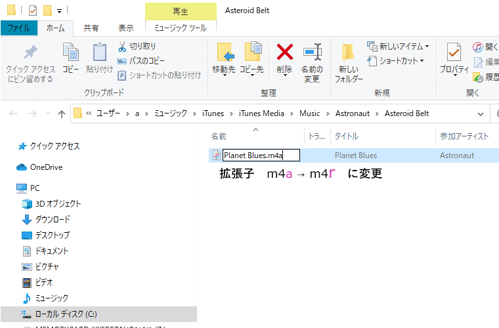499x328 pixels.
Task: Click the Open (開く) iTunes icon
Action: pyautogui.click(x=477, y=47)
